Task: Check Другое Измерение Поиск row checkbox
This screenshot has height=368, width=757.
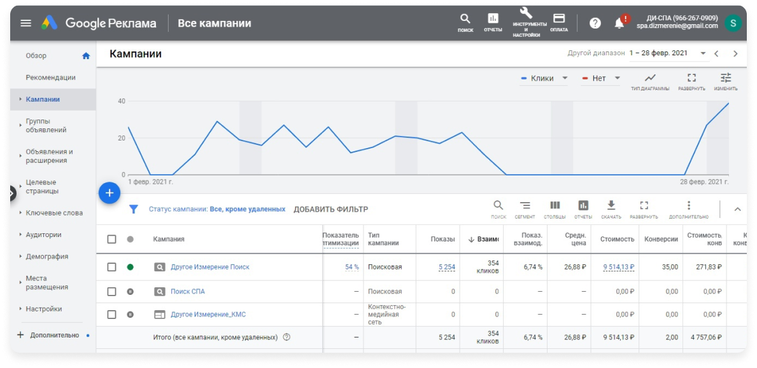Action: (x=111, y=267)
